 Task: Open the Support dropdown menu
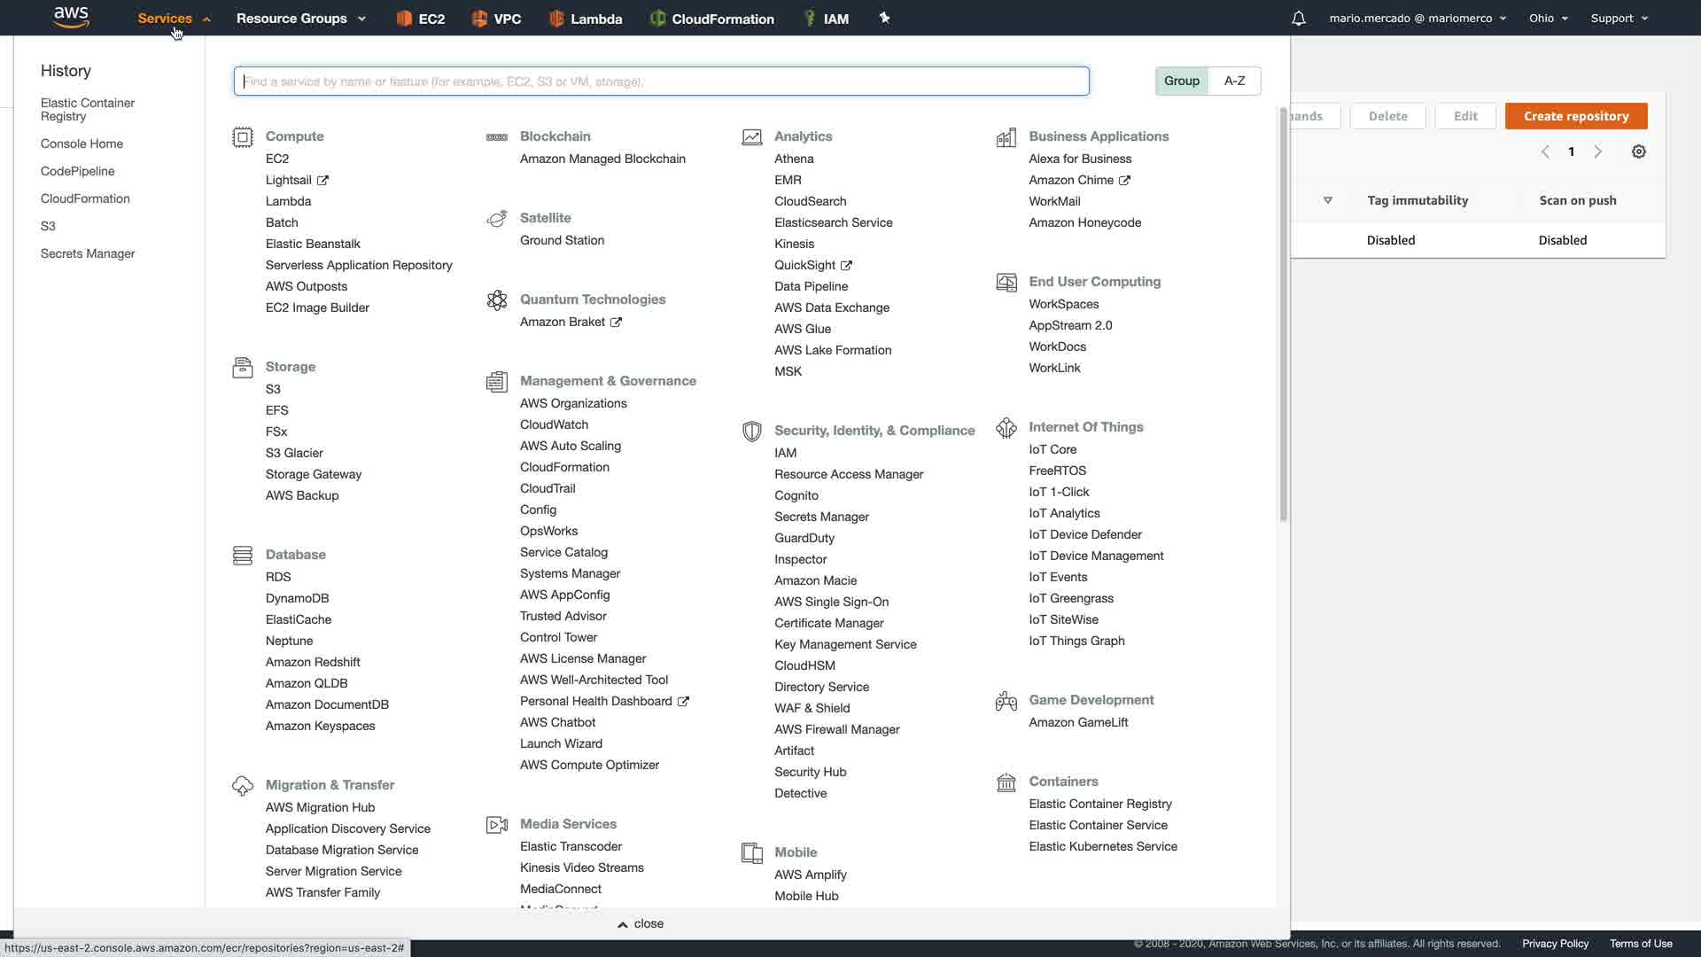pos(1619,19)
